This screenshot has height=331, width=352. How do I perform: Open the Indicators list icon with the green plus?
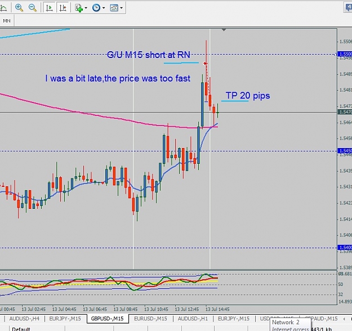point(79,8)
